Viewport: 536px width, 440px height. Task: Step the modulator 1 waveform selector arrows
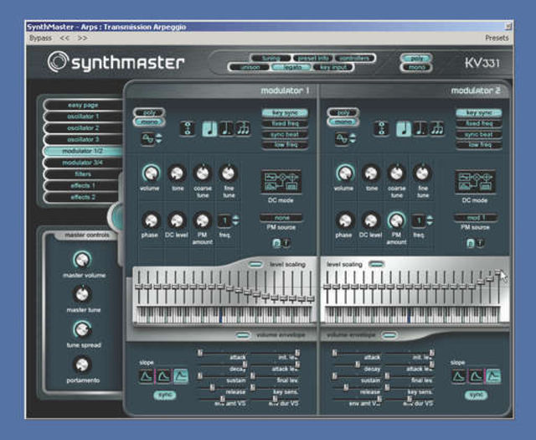[159, 138]
